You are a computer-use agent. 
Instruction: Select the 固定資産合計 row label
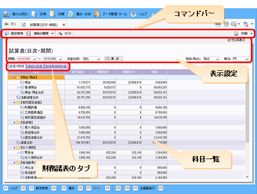click(x=33, y=138)
